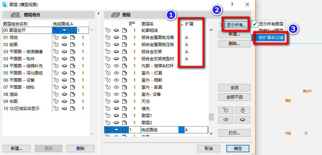The image size is (322, 155).
Task: Open the 显示所有... filter dropdown
Action: pos(236,25)
